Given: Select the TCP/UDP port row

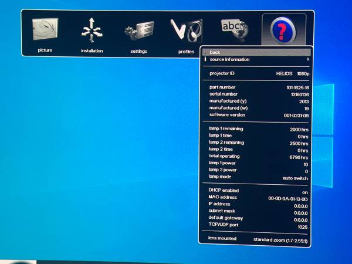Looking at the screenshot, I should 257,225.
